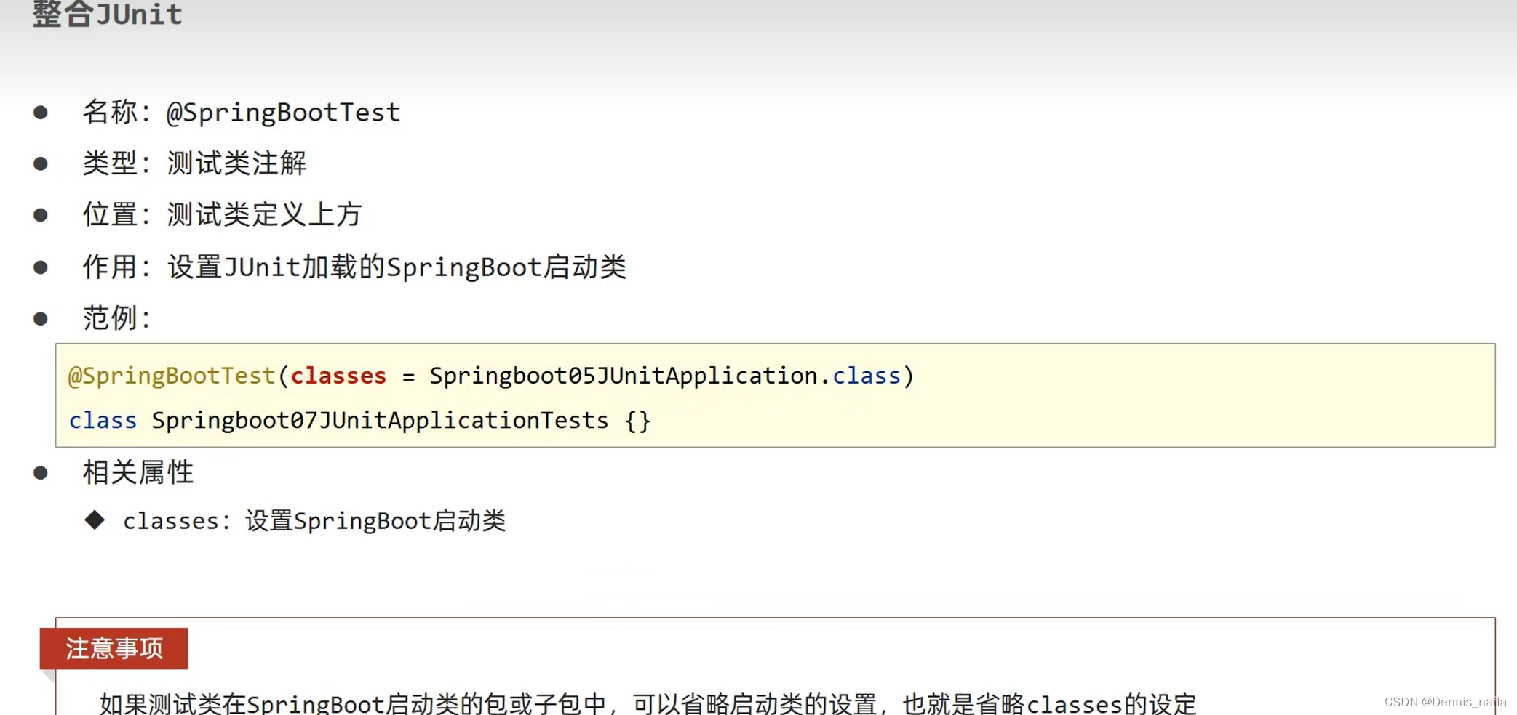The width and height of the screenshot is (1517, 715).
Task: Click the line 位置: 测试类定义上方
Action: tap(222, 215)
